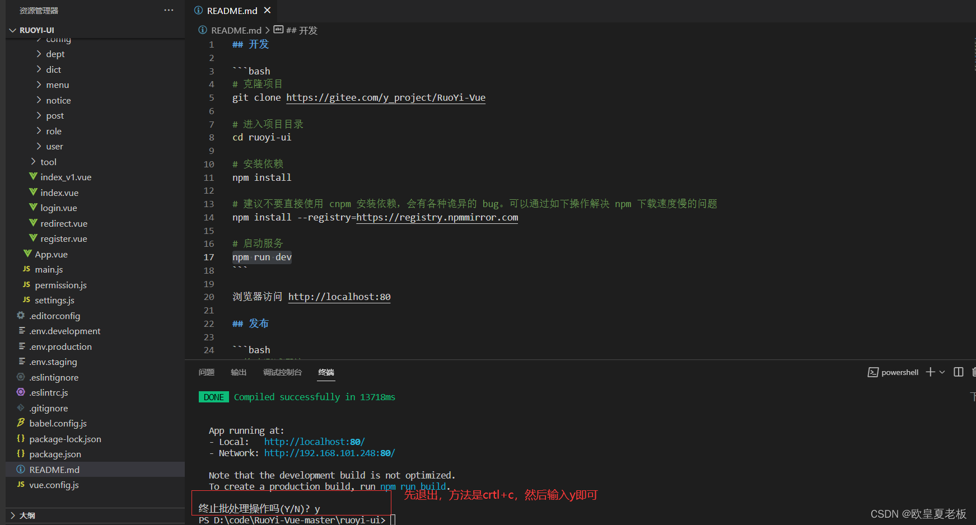Click the npm run dev line

(x=262, y=257)
